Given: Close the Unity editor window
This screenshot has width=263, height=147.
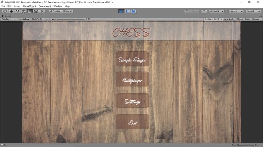Looking at the screenshot, I should [x=258, y=2].
